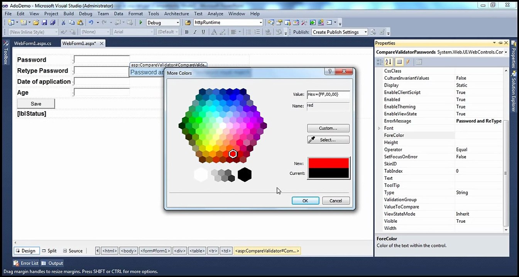Click the Hex value input field
Screen dimensions: 519x277
pyautogui.click(x=328, y=94)
